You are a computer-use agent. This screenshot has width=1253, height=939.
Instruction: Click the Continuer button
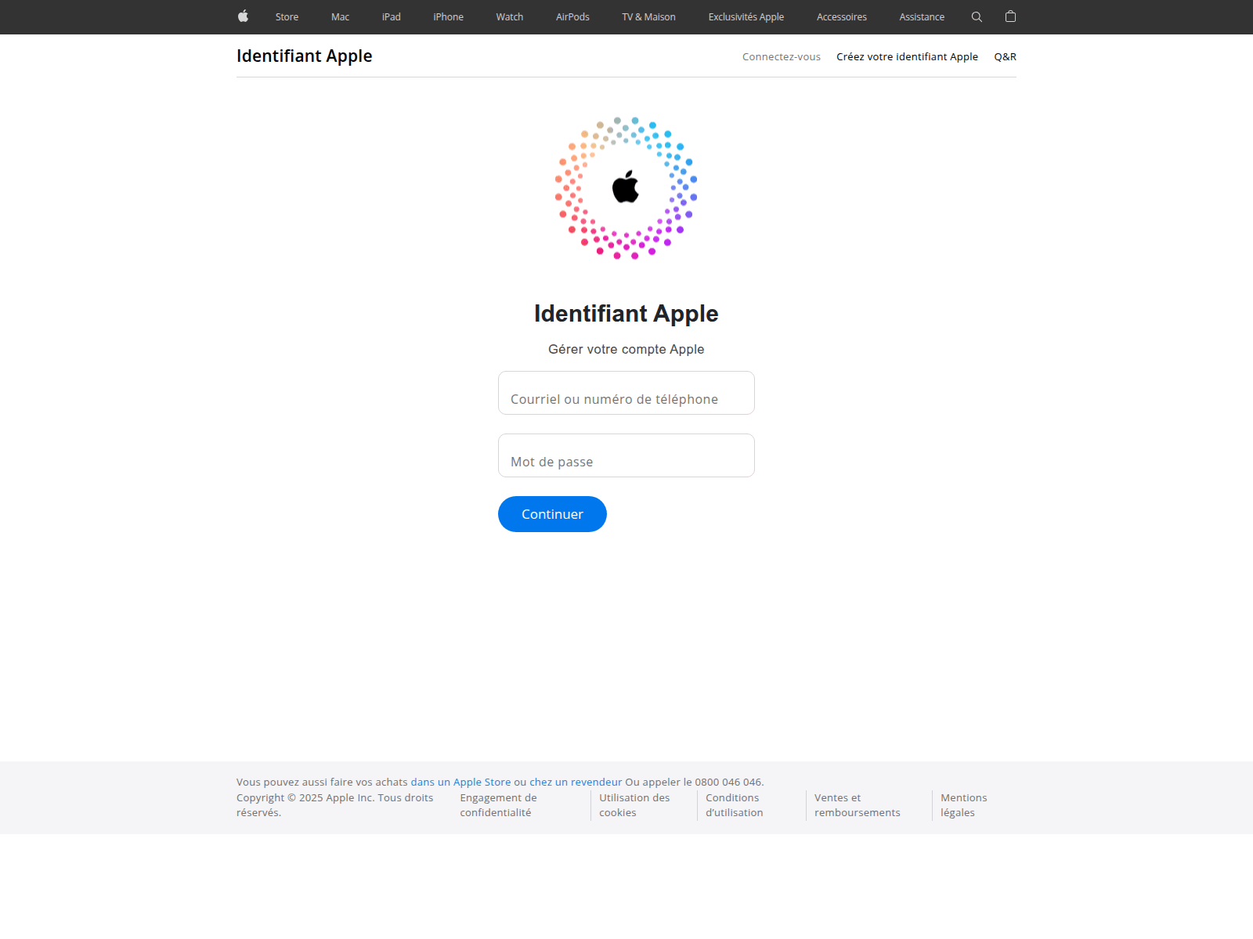pyautogui.click(x=552, y=514)
